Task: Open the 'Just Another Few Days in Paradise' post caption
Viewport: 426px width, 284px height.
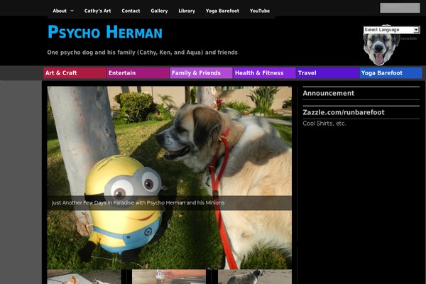Action: click(138, 203)
